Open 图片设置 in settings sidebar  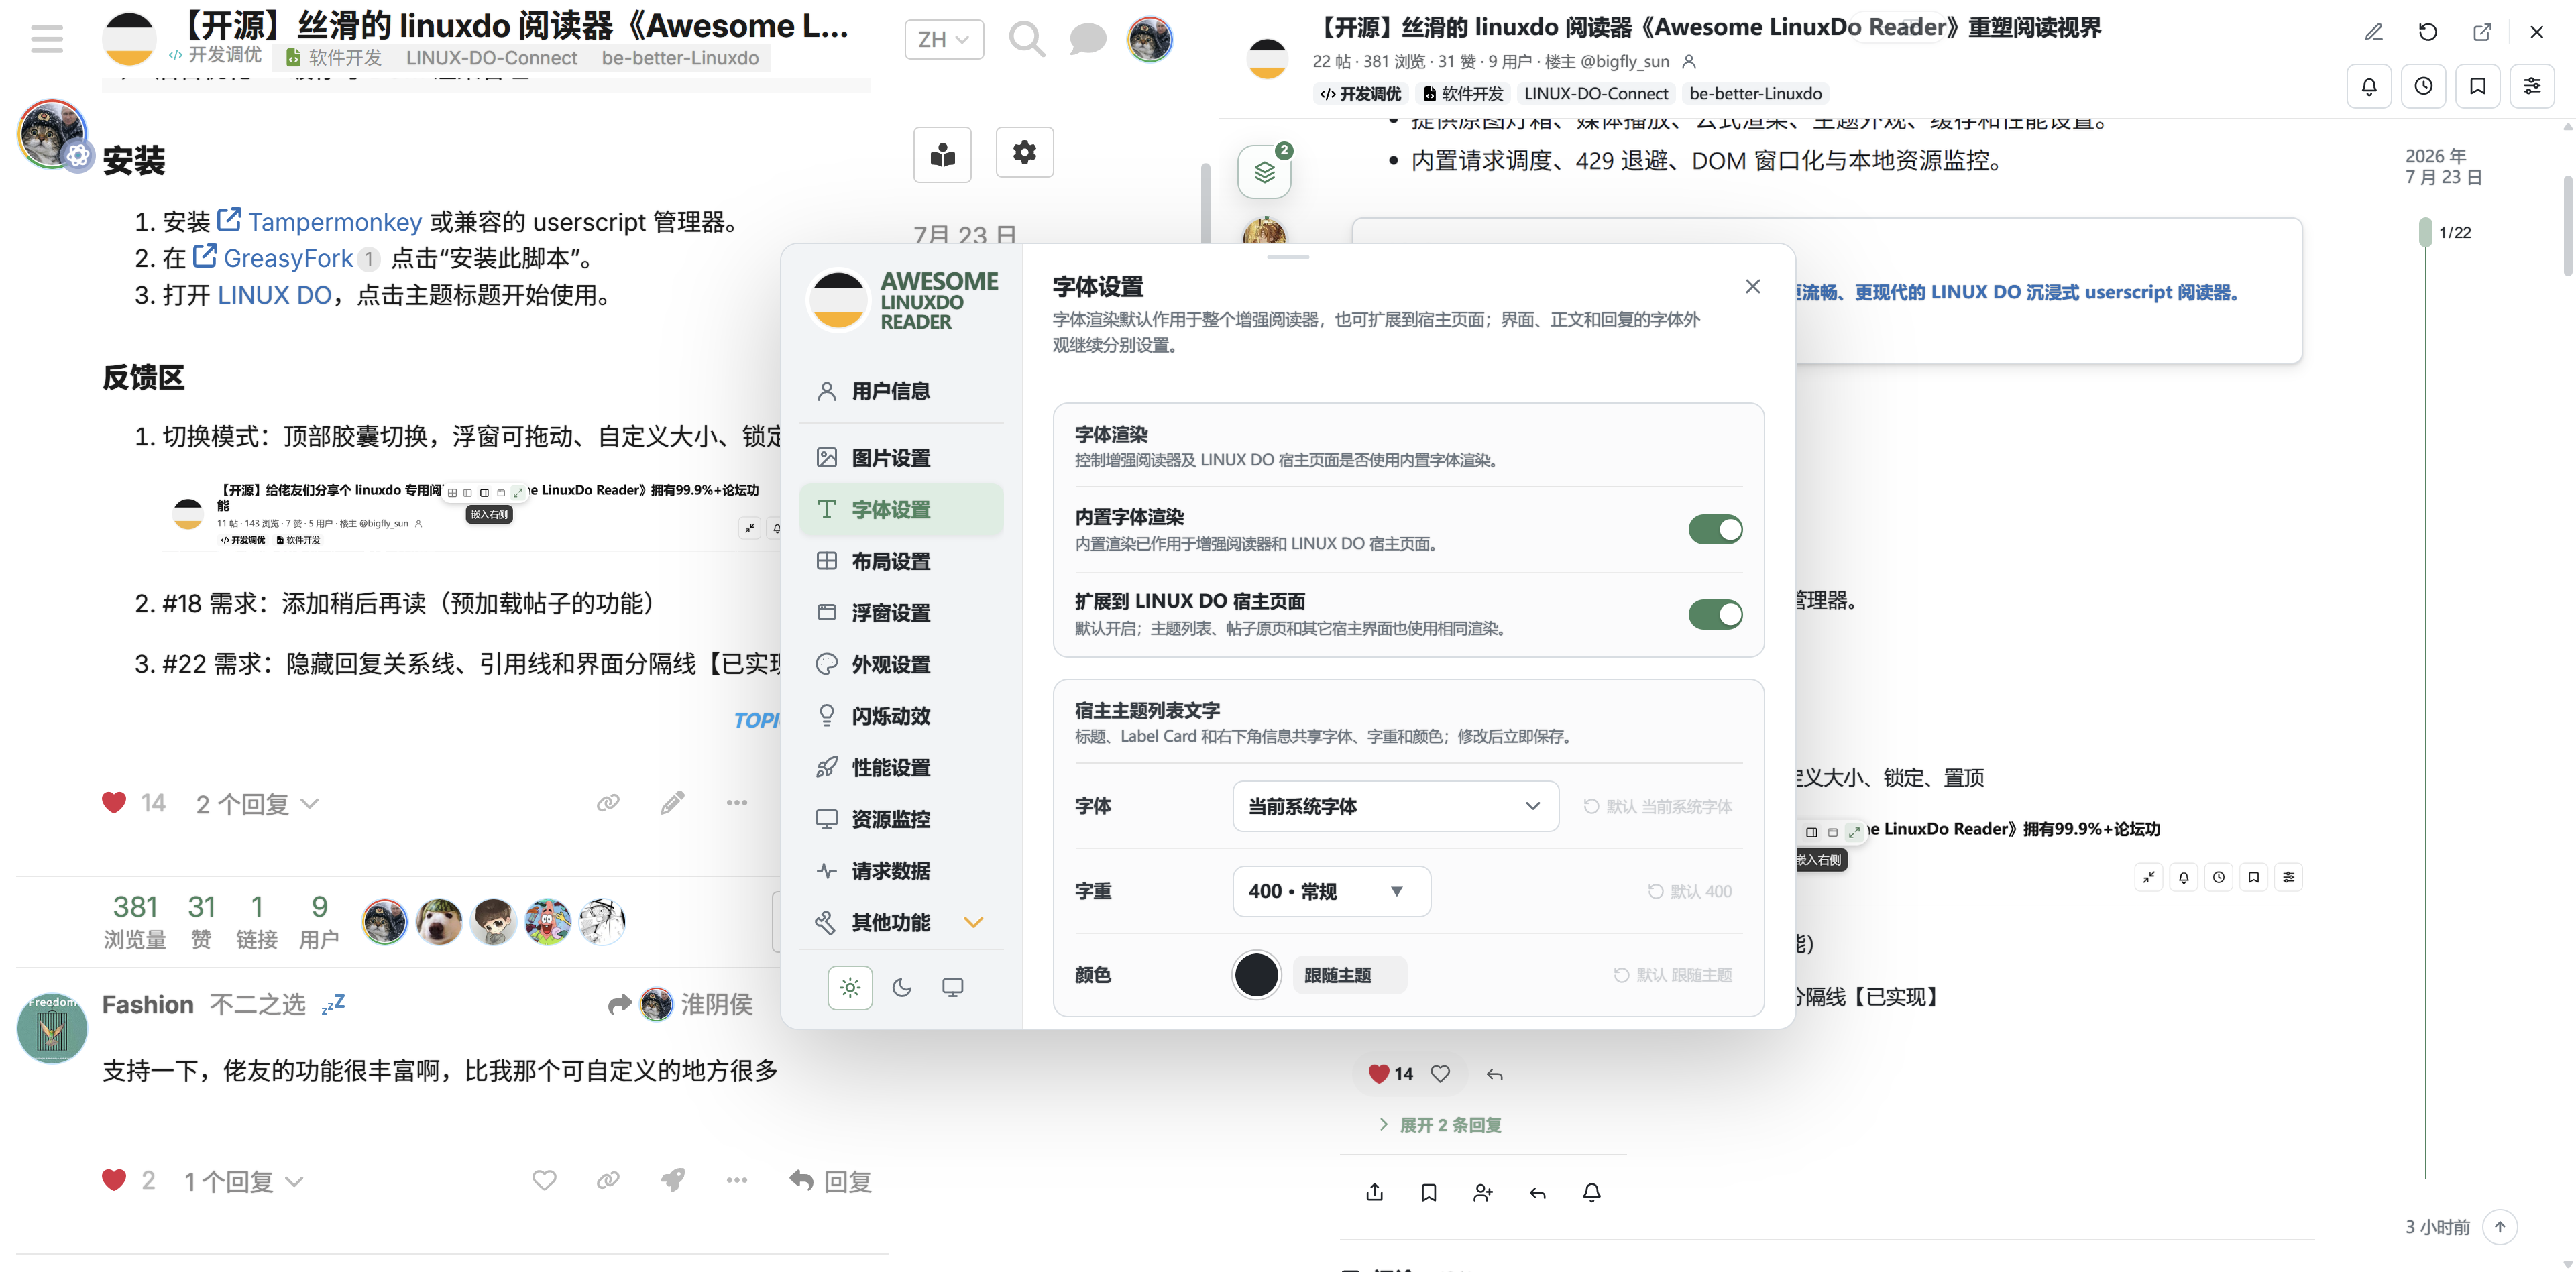[x=902, y=458]
